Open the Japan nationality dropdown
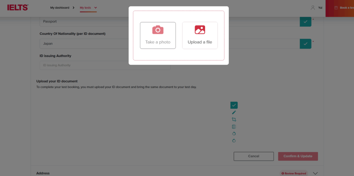 86,44
